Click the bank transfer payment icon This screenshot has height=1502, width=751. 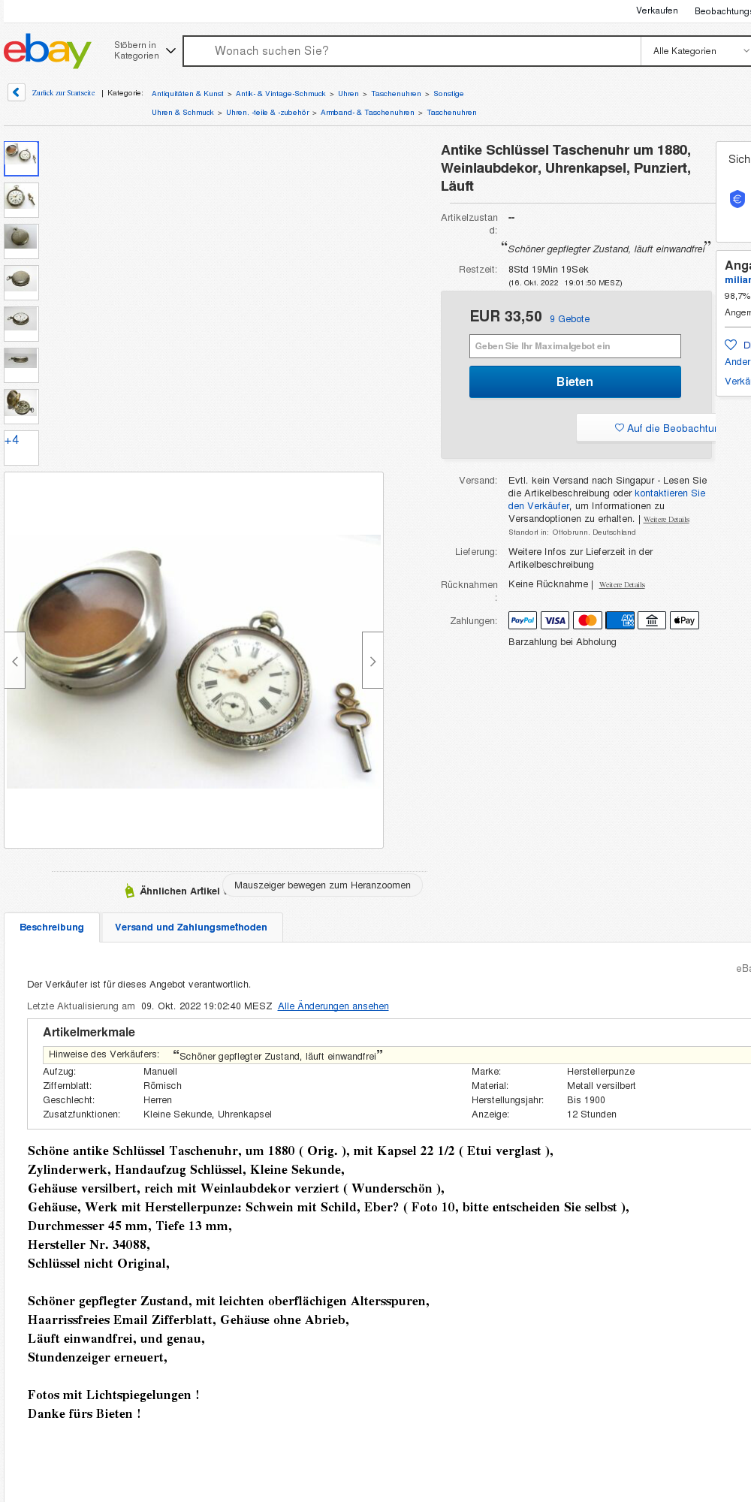652,620
